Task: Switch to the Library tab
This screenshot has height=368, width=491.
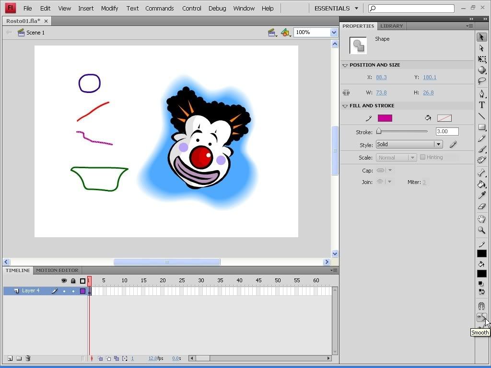Action: 392,26
